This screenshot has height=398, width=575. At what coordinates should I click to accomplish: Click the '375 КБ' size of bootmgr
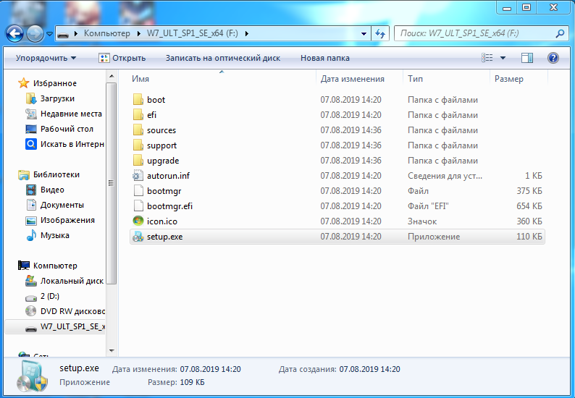pos(529,191)
